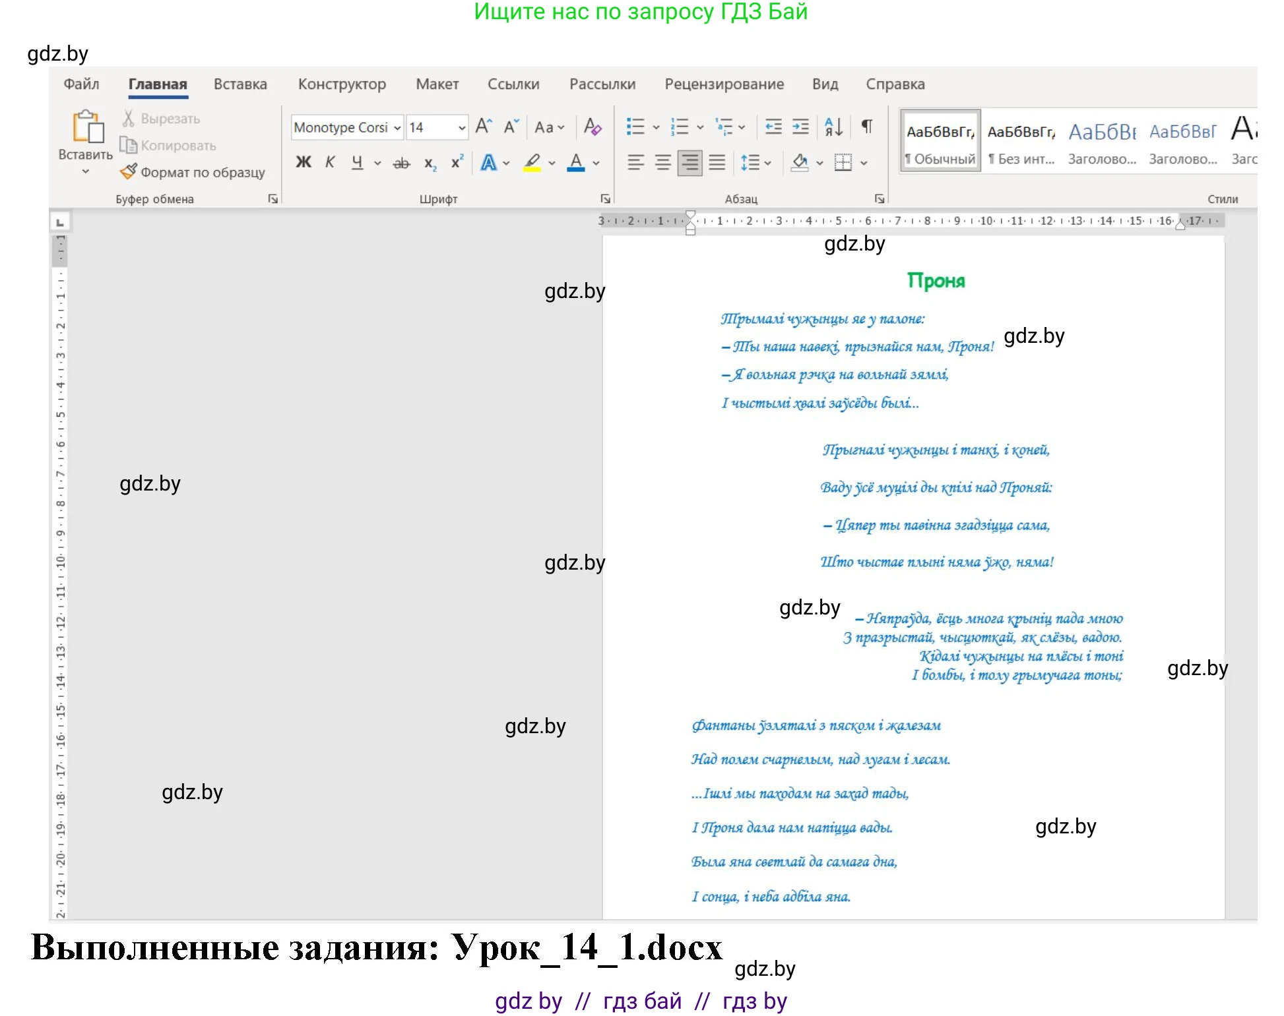Click the sort A-Я icon

[833, 127]
